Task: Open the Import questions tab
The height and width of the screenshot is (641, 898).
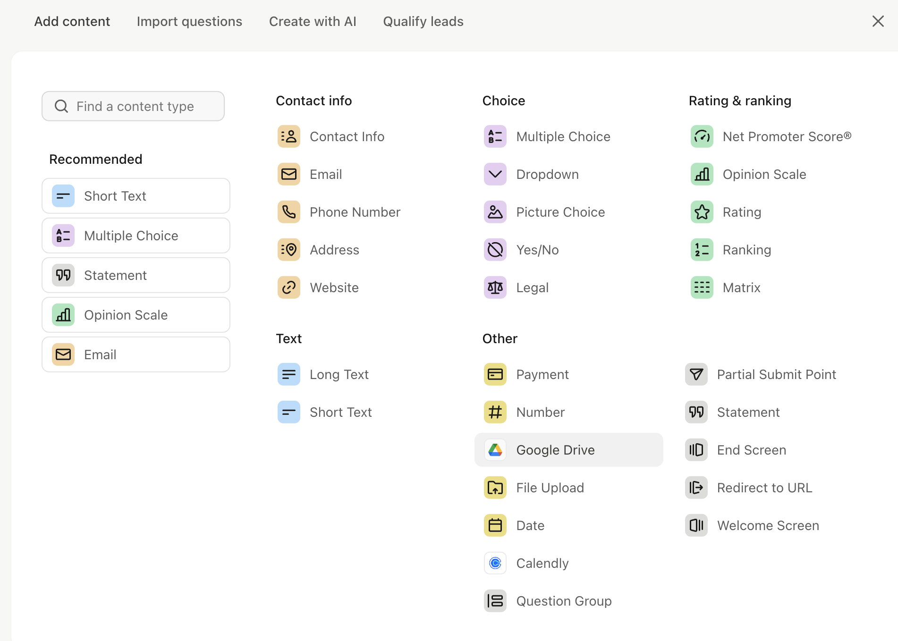Action: [189, 22]
